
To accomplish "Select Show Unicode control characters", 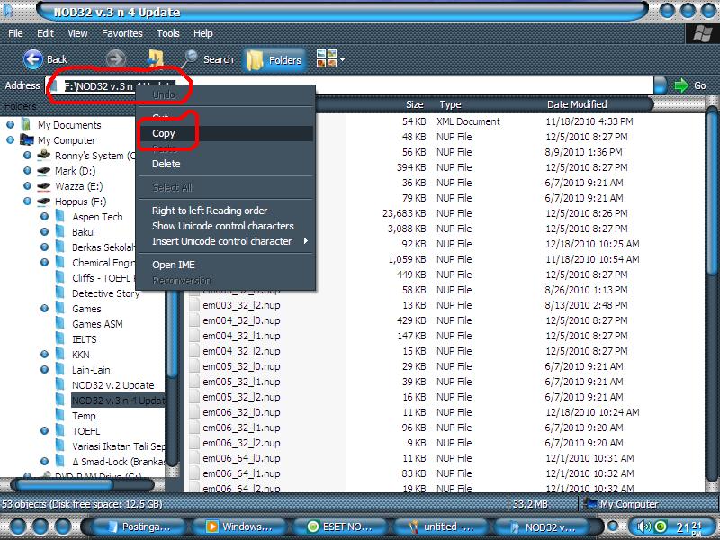I will 226,226.
